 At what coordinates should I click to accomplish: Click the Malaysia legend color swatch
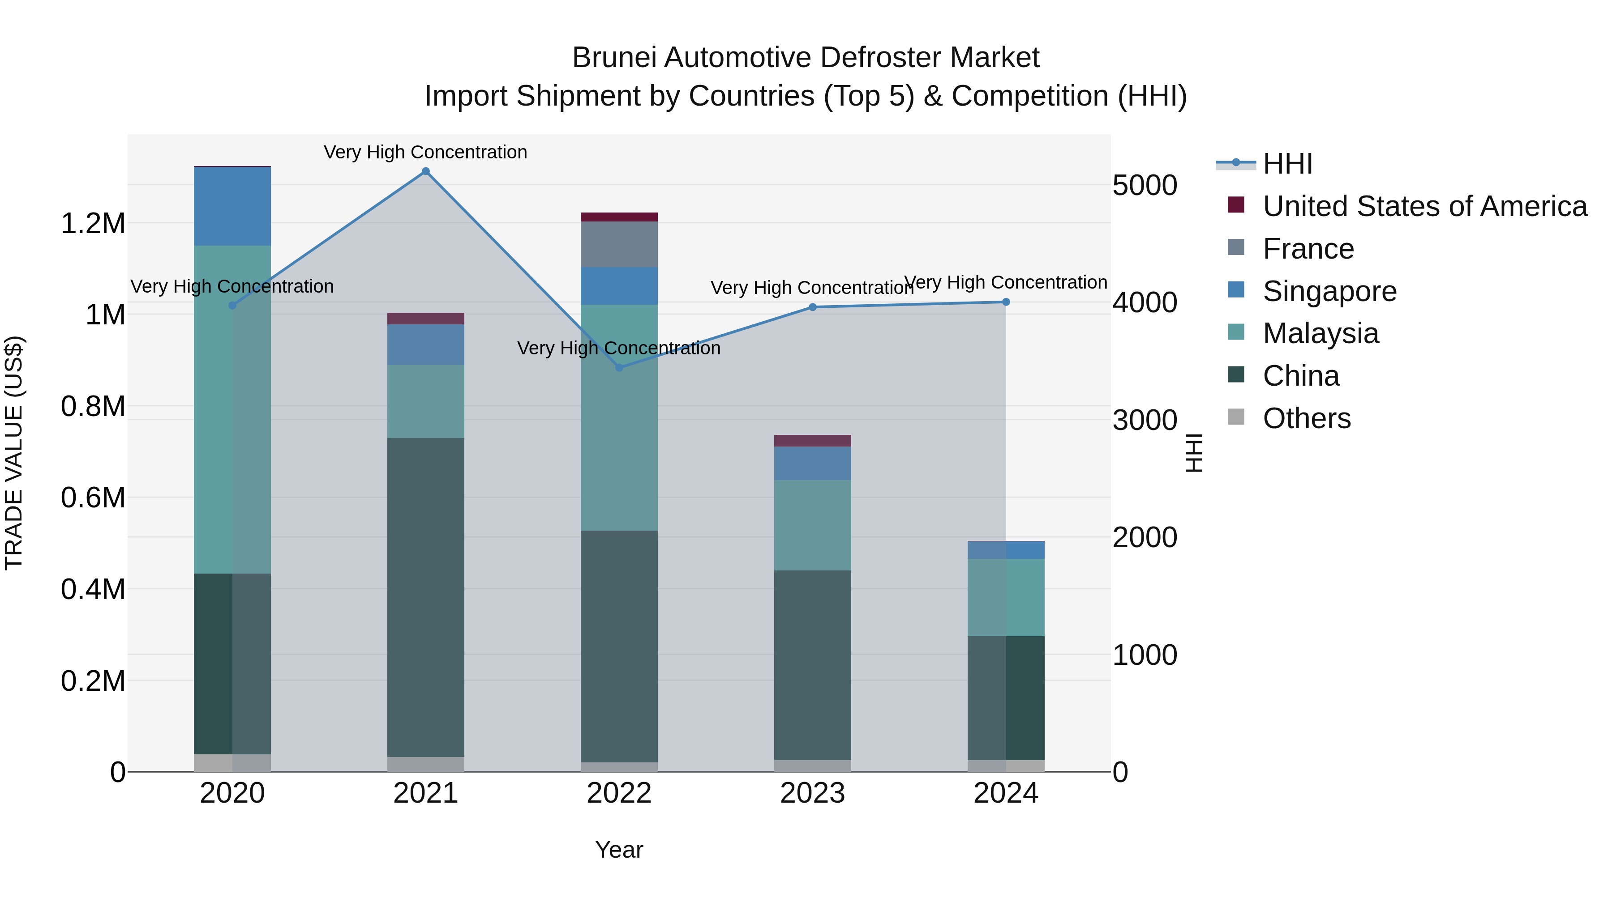click(1236, 332)
